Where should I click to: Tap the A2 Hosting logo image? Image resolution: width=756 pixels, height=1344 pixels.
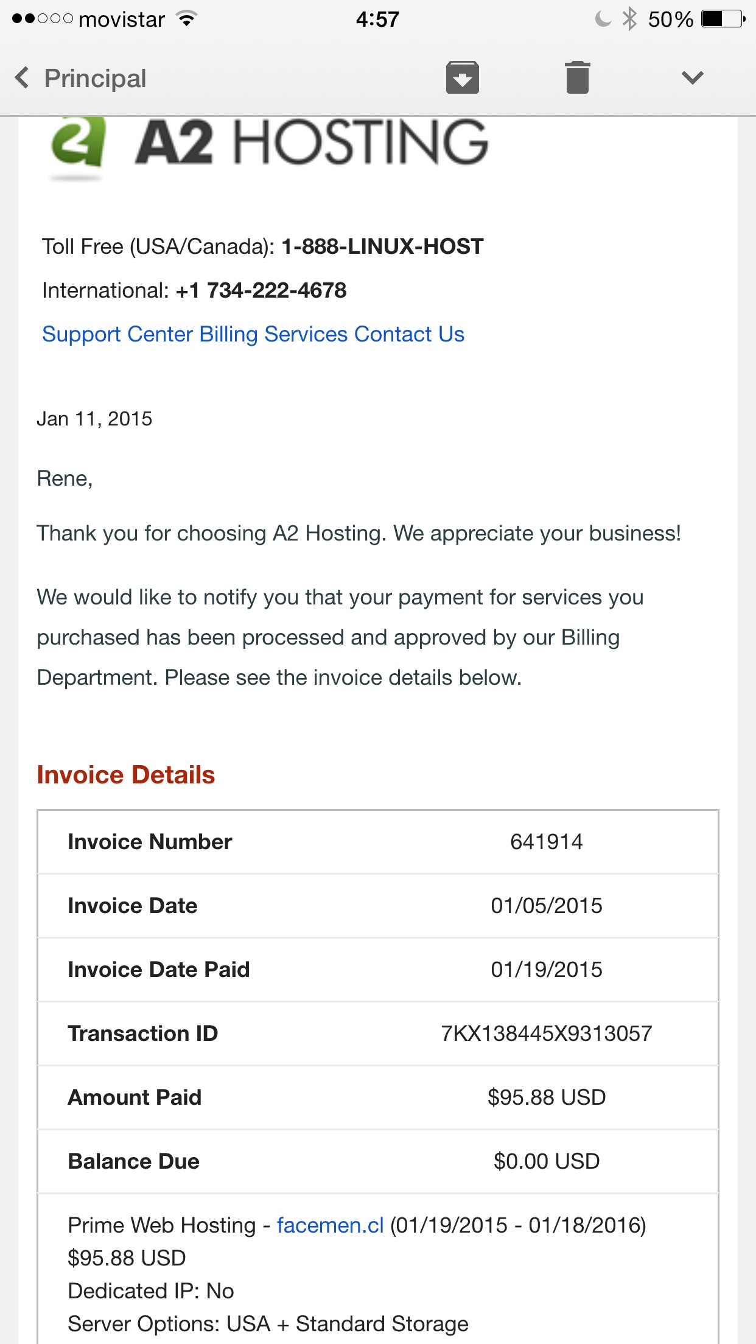[x=268, y=145]
